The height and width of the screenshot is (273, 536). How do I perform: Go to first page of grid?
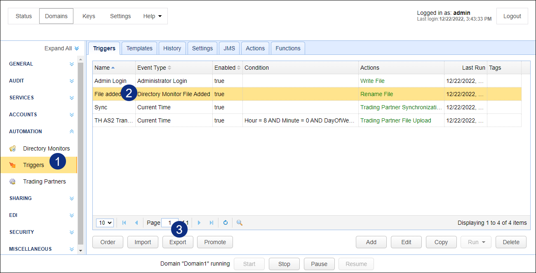(x=124, y=223)
